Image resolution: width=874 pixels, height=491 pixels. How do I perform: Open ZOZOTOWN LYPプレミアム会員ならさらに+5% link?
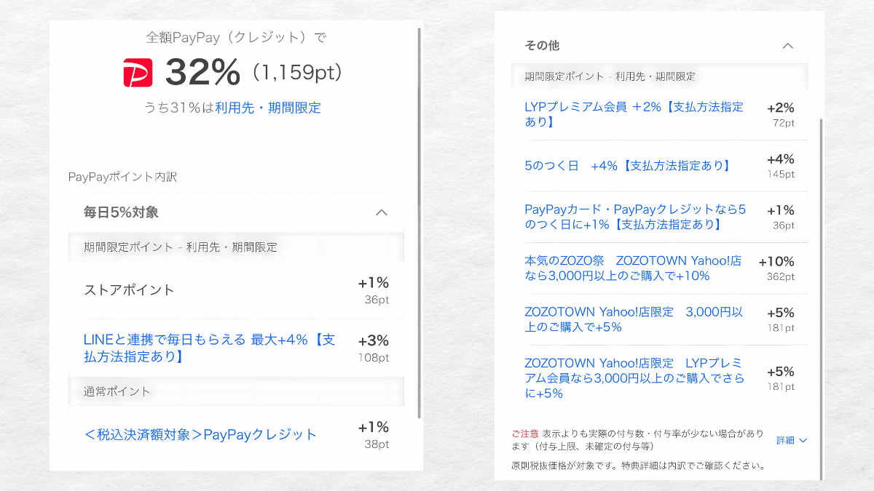(x=634, y=378)
